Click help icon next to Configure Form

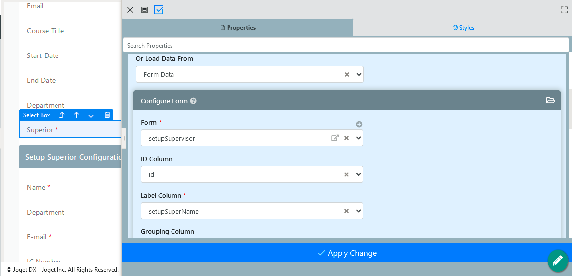193,101
